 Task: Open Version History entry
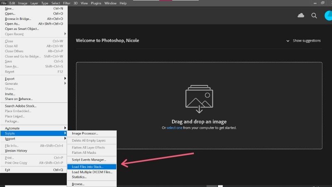[34, 151]
